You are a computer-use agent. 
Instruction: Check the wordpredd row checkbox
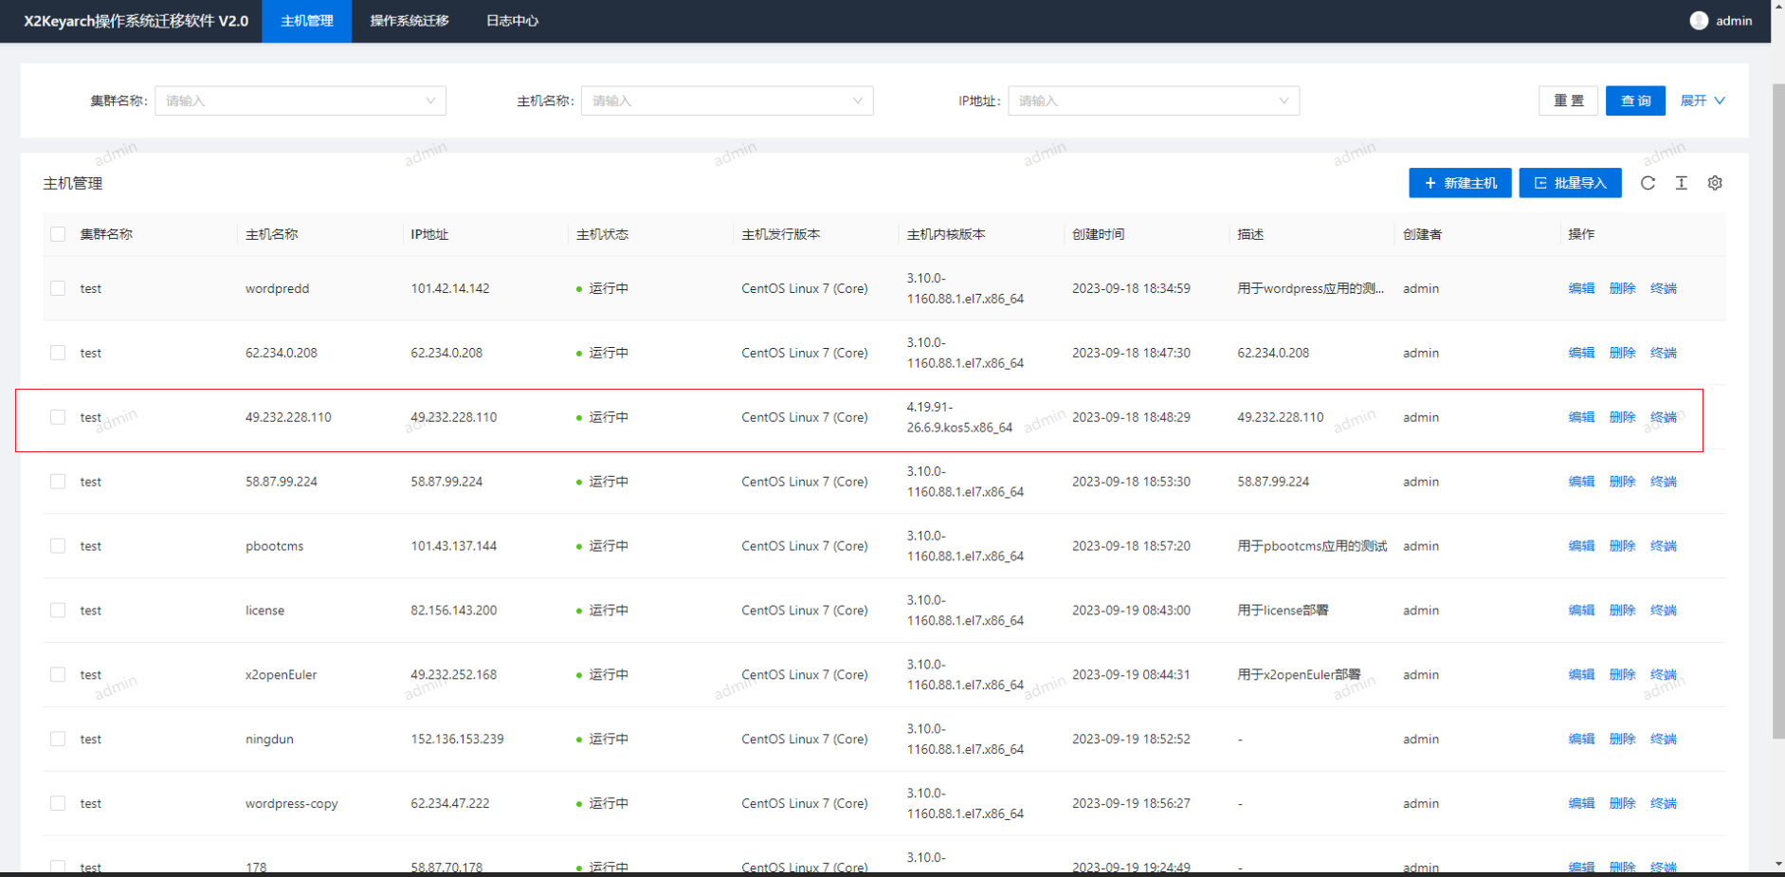[58, 288]
